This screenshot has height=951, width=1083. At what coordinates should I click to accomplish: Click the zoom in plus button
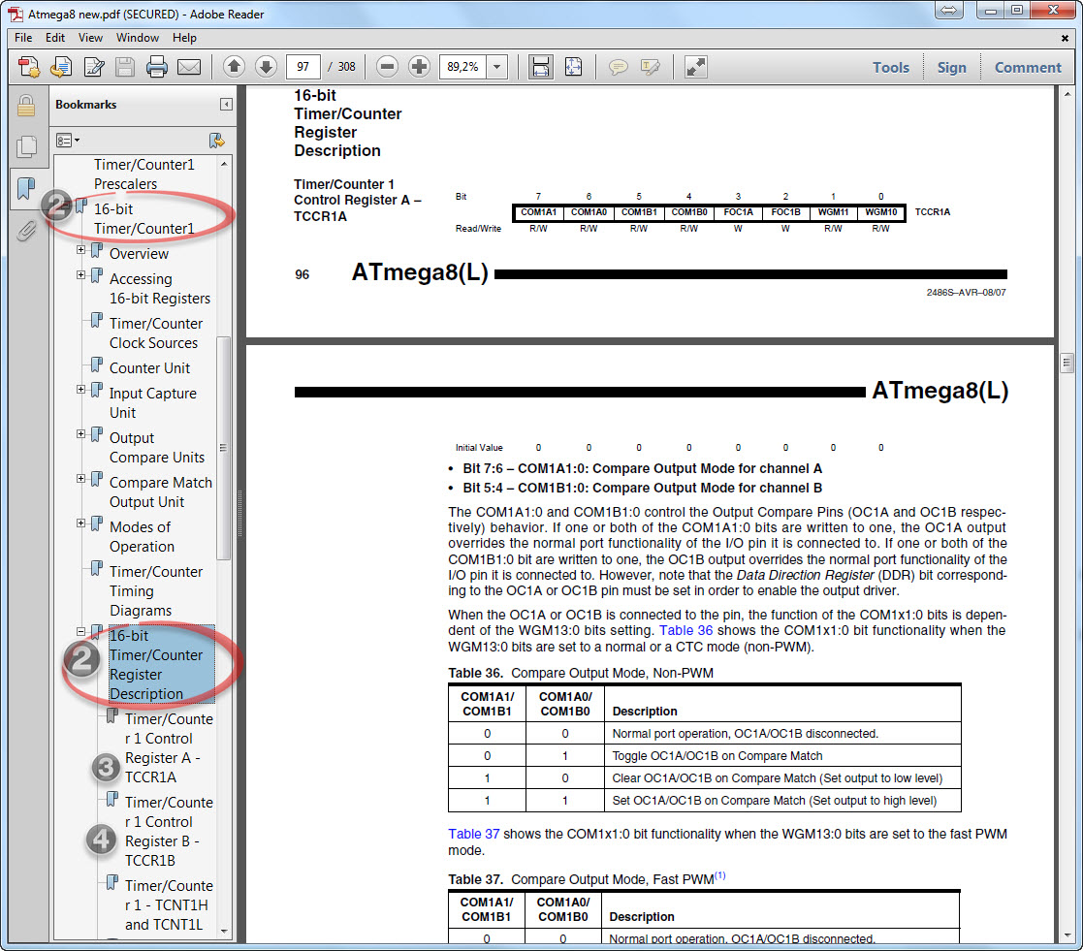click(419, 66)
